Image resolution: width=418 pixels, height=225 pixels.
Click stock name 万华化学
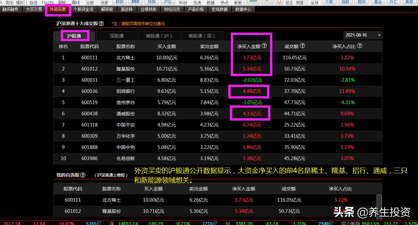[125, 136]
